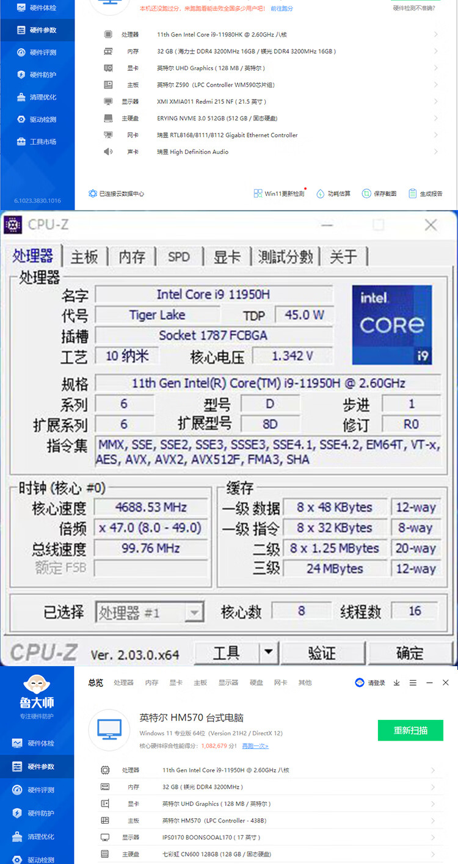Click green 重新扫描 button
The height and width of the screenshot is (864, 458).
point(410,730)
